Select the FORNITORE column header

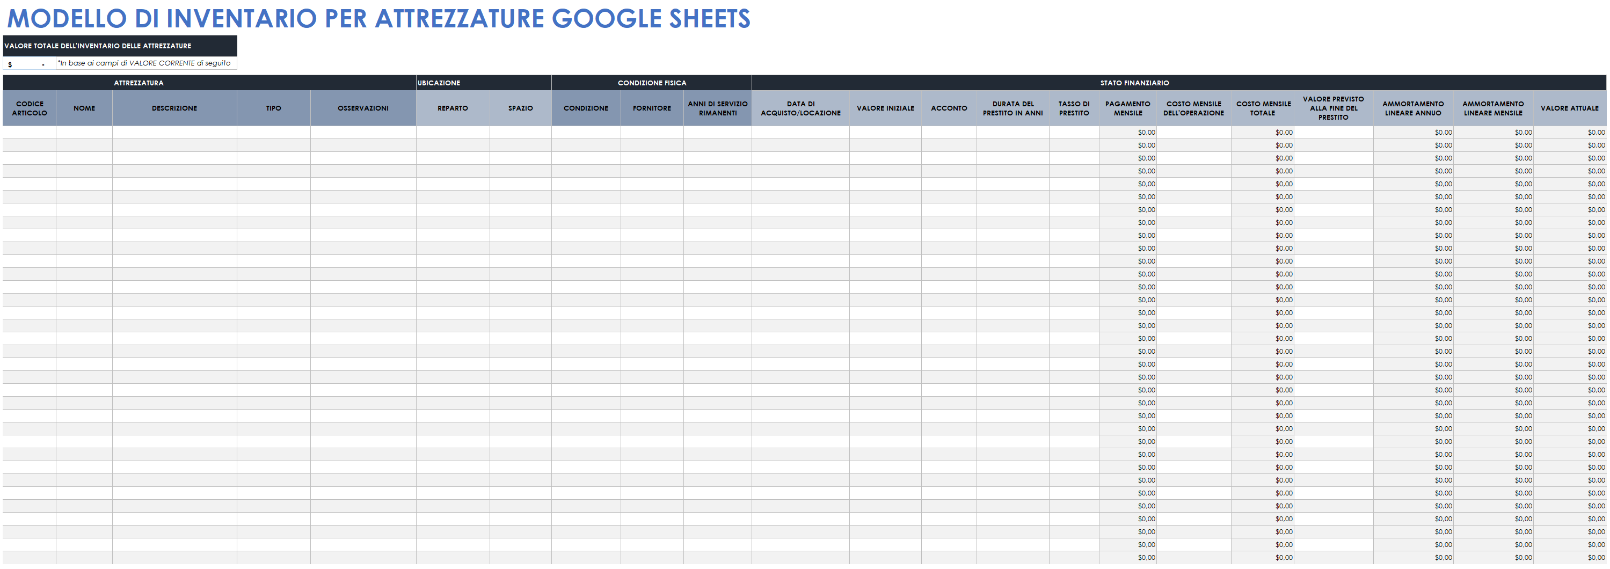click(x=652, y=108)
